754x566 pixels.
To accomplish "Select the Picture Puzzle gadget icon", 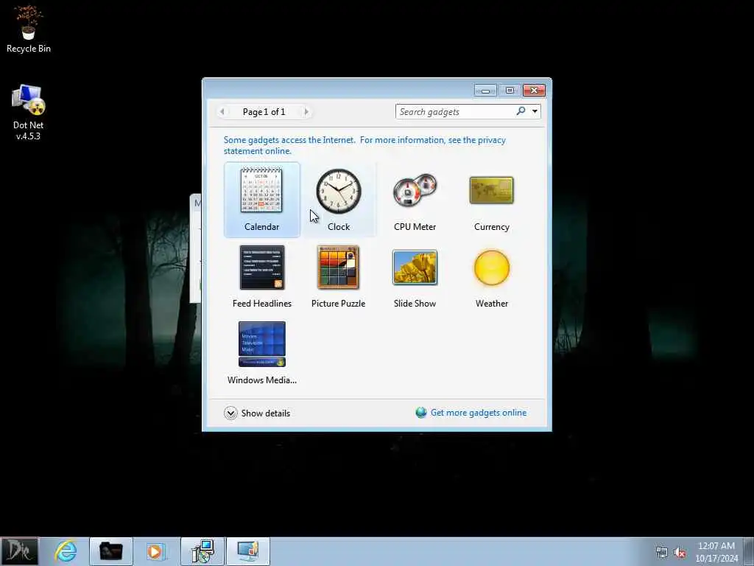I will 338,268.
